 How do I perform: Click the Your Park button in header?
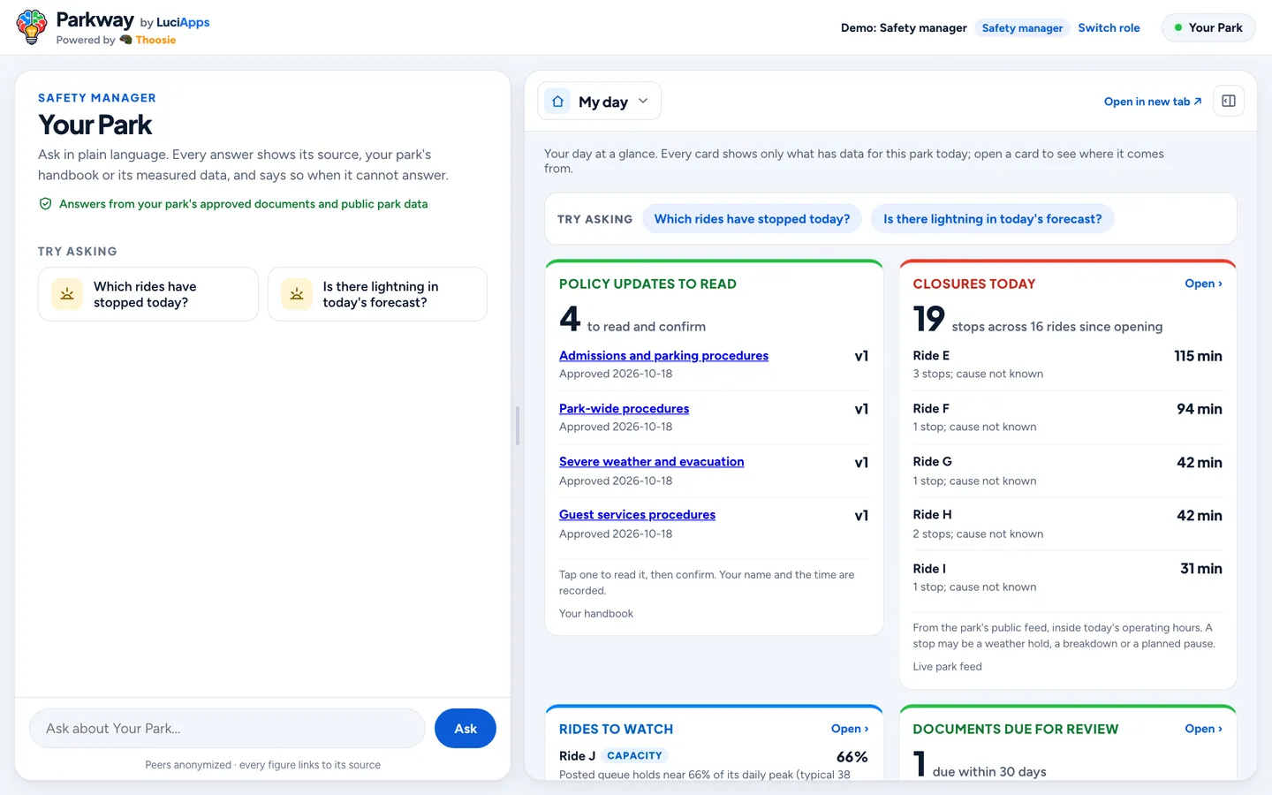click(1208, 27)
